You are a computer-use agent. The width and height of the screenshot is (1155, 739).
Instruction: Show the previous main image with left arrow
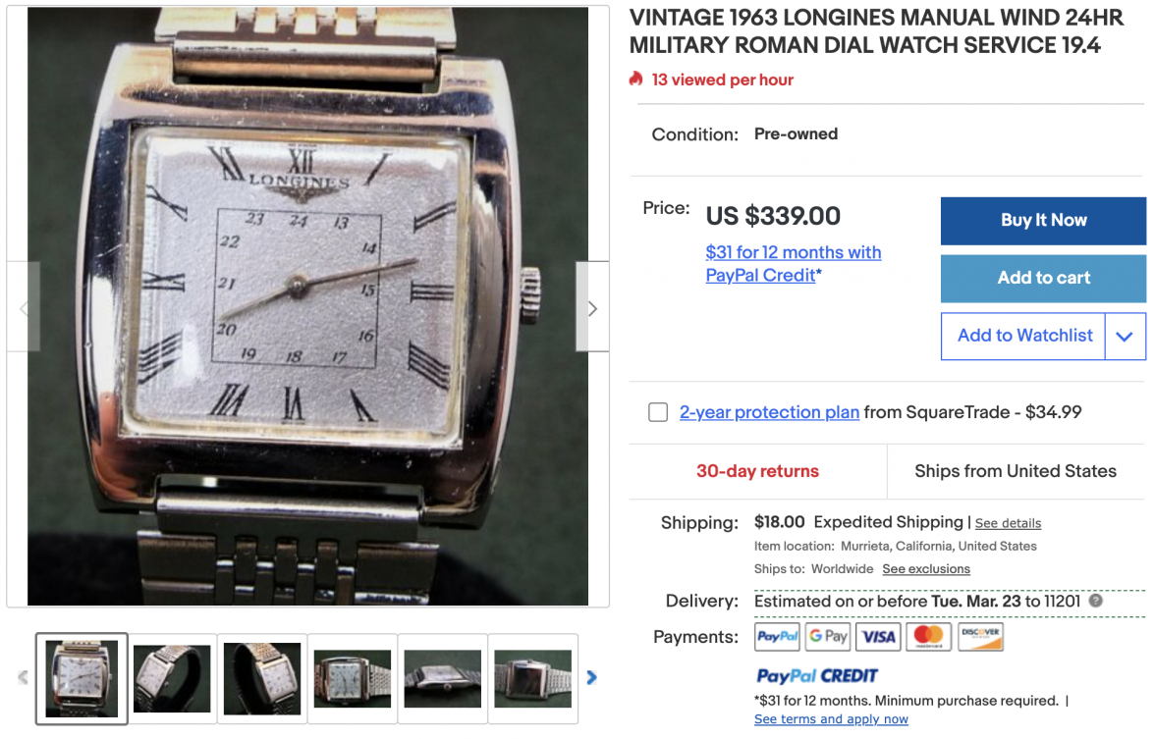[24, 307]
